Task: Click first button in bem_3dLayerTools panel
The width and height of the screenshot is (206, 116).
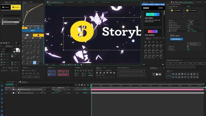Action: click(131, 71)
